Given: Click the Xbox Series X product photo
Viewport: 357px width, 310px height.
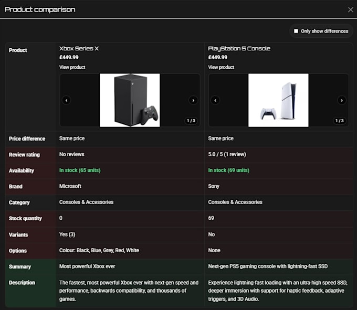Looking at the screenshot, I should coord(130,100).
